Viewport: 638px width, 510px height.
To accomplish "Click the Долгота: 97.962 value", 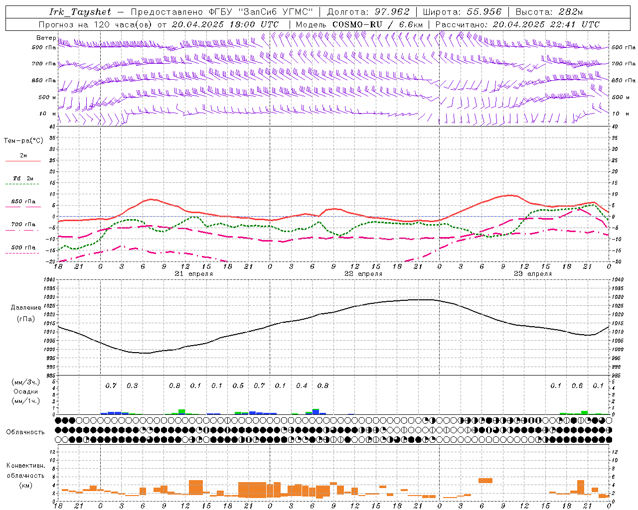I will [x=368, y=12].
